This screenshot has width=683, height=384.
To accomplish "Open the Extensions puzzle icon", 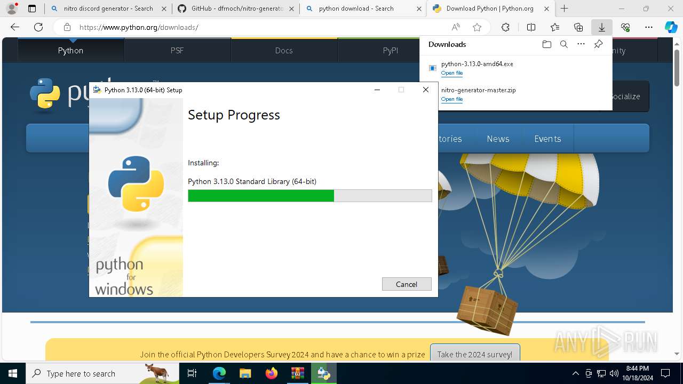I will [505, 27].
